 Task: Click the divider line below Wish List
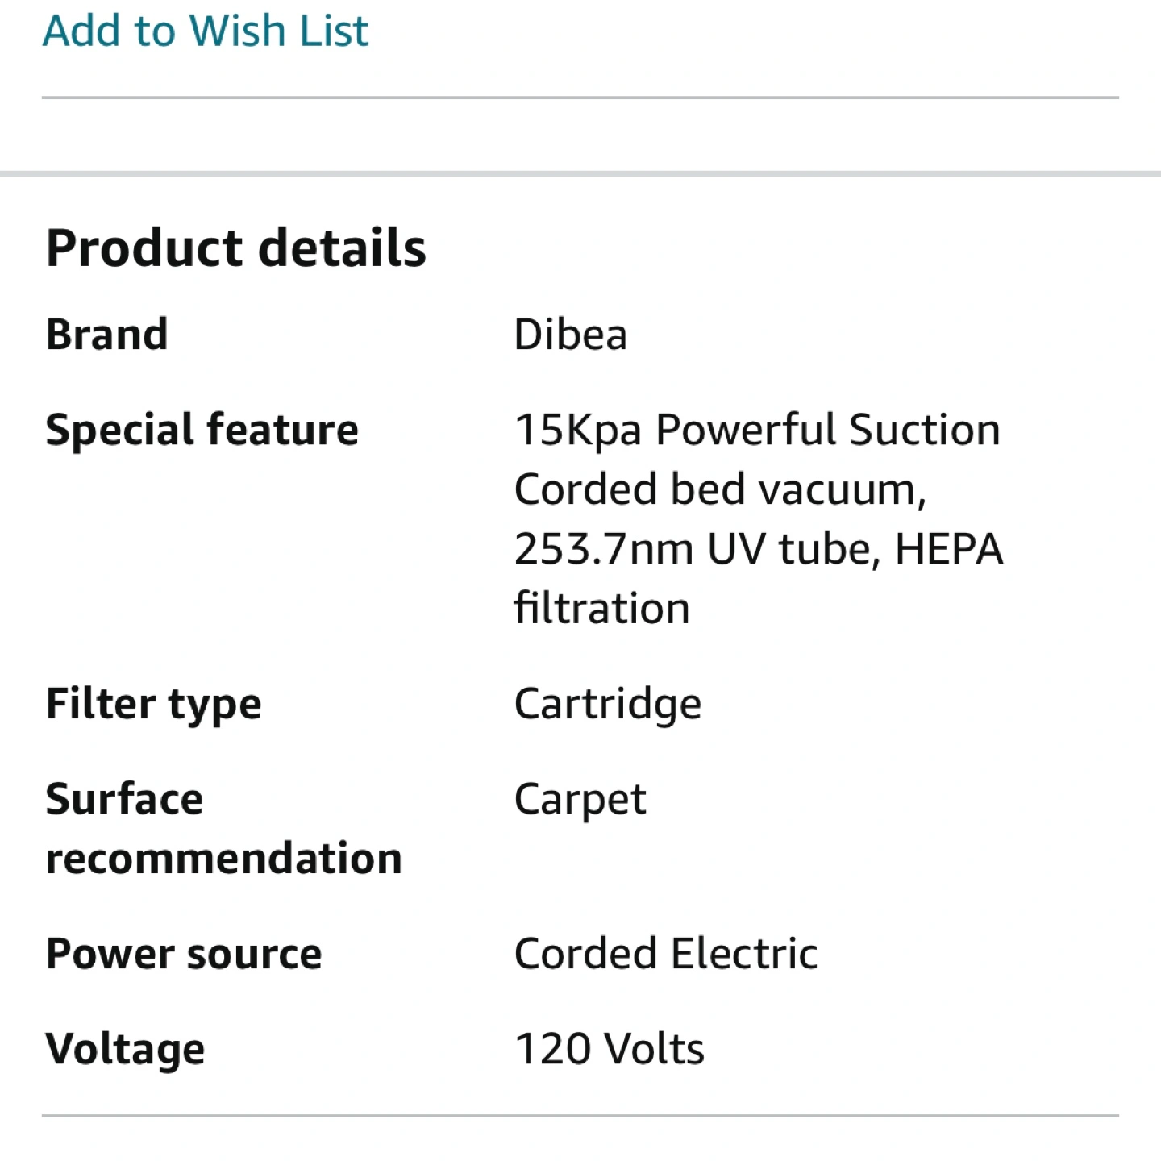(580, 98)
